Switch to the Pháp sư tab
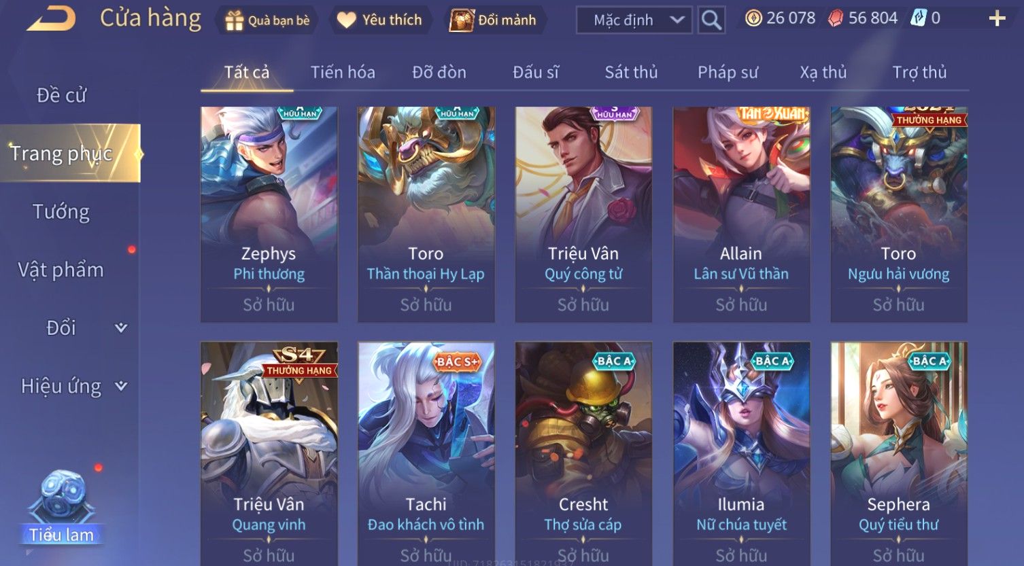1024x566 pixels. coord(728,72)
